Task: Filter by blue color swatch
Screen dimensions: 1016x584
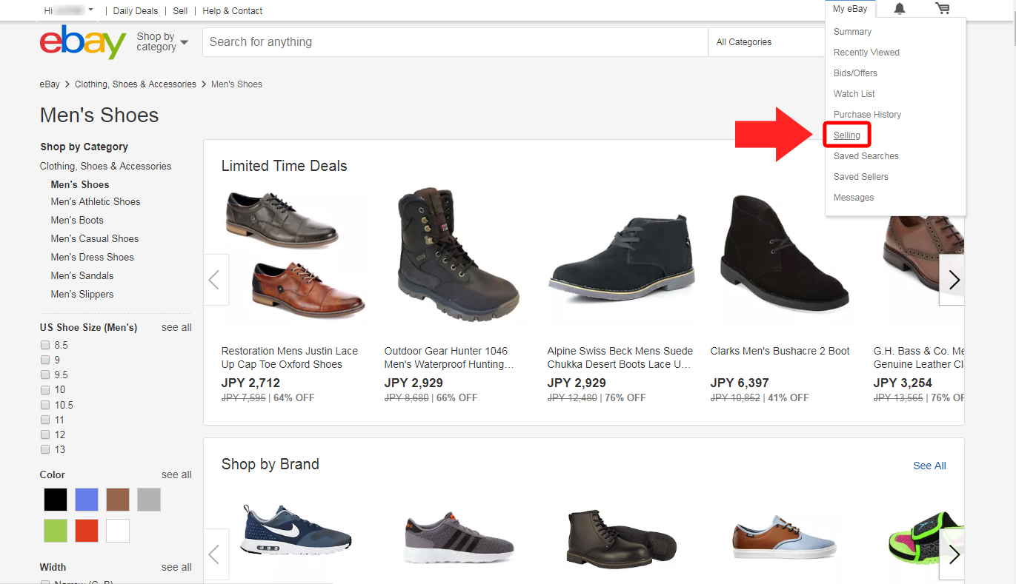Action: tap(87, 500)
